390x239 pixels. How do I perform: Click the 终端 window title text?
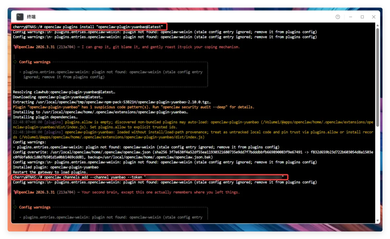[x=31, y=17]
